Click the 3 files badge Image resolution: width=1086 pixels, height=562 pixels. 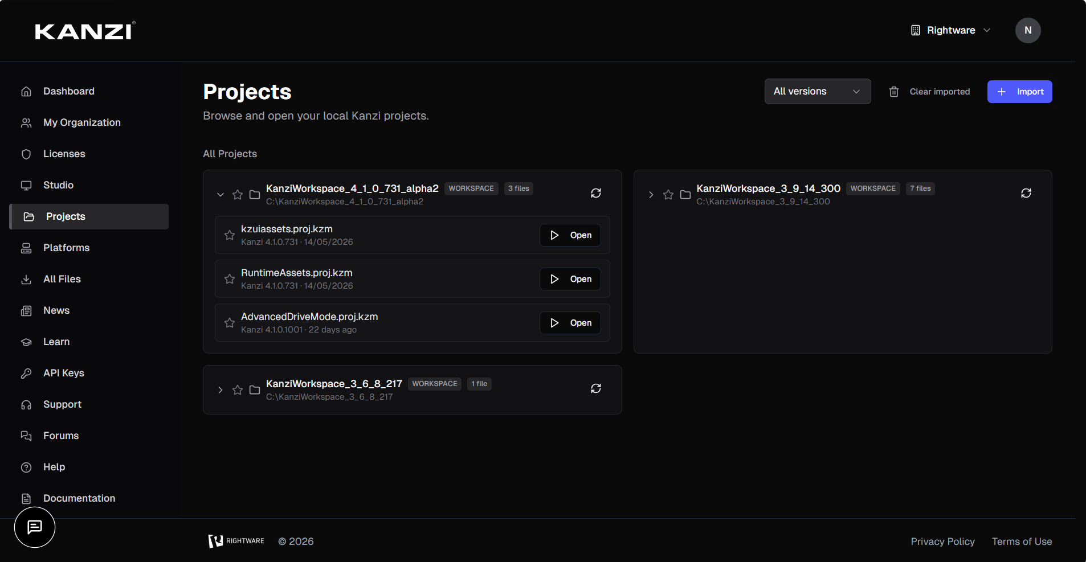coord(518,188)
